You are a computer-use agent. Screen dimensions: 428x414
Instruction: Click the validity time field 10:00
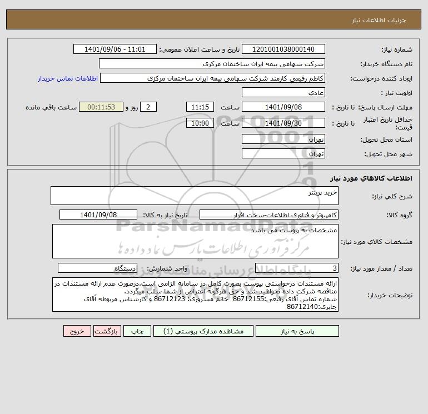pyautogui.click(x=200, y=123)
